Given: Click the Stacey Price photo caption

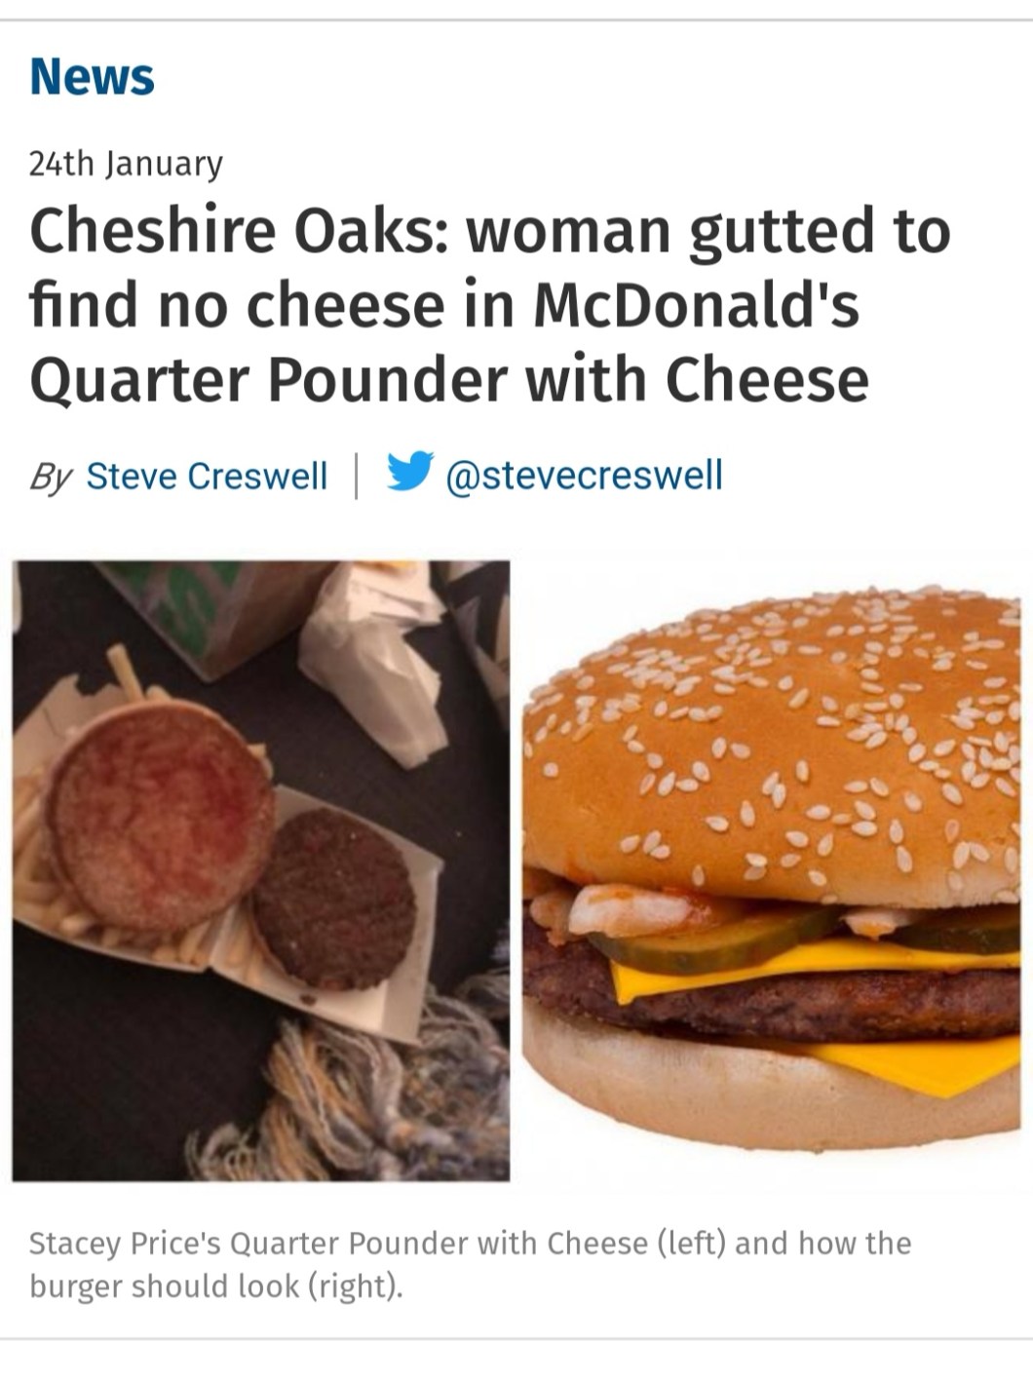Looking at the screenshot, I should point(470,1264).
